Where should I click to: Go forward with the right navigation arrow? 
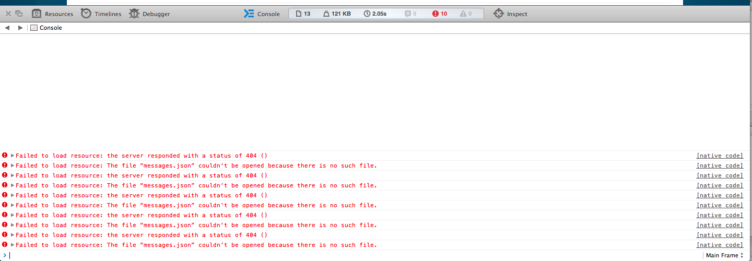(x=20, y=28)
